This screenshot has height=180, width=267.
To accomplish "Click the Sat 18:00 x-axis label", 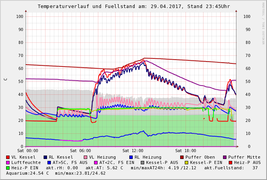I will coord(186,151).
